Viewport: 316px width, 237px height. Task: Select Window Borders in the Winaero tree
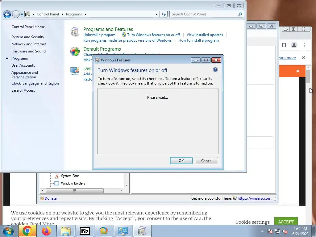pyautogui.click(x=73, y=183)
